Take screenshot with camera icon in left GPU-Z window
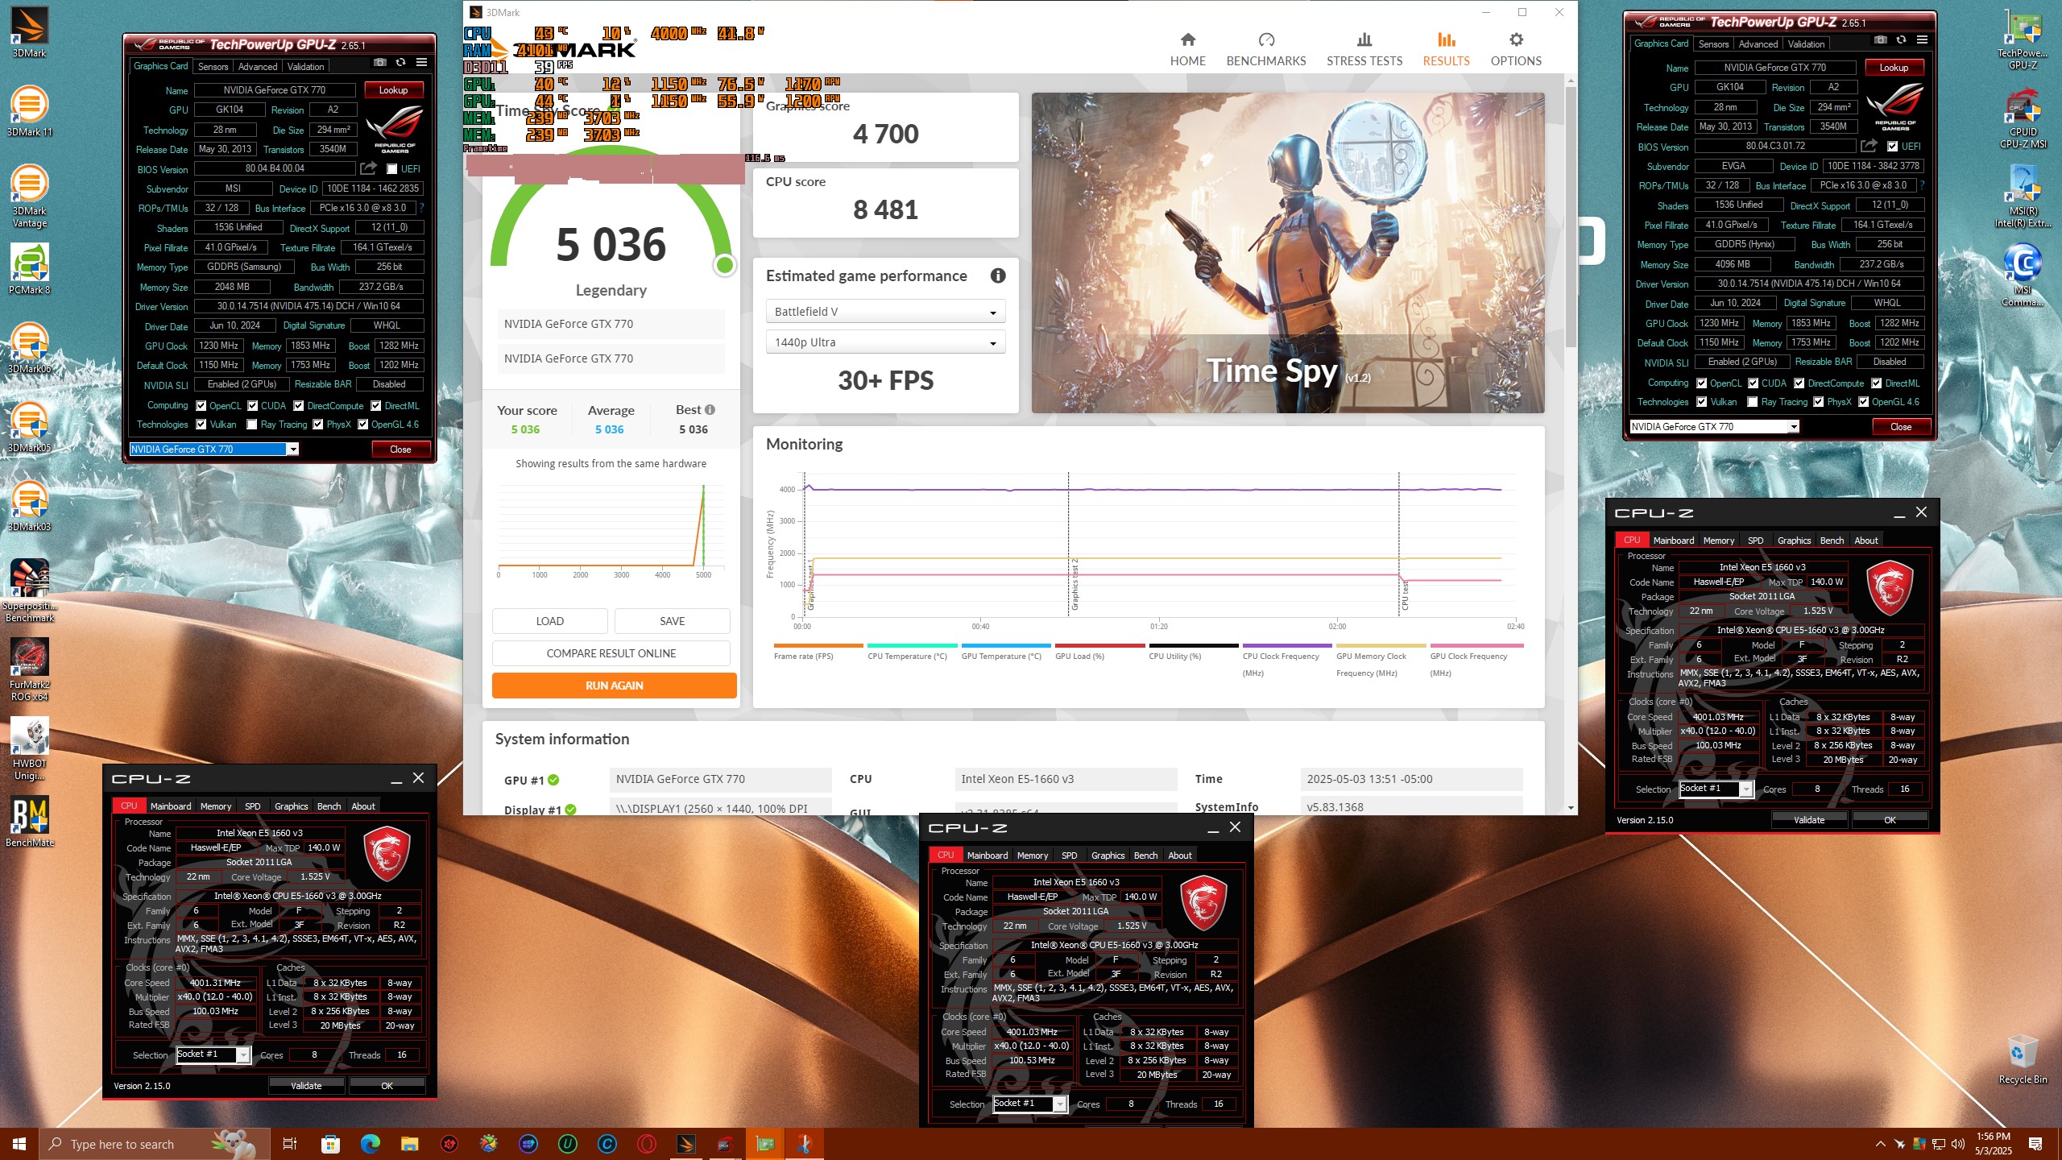 [380, 62]
